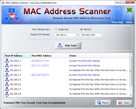Click No response status for 192.168.2.6
Image resolution: width=136 pixels, height=109 pixels.
point(98,84)
